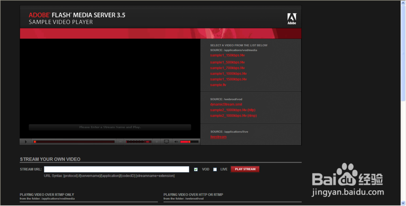This screenshot has height=206, width=406.
Task: Click the 'Please Enter a Stream Name and Play.' message
Action: coord(110,127)
